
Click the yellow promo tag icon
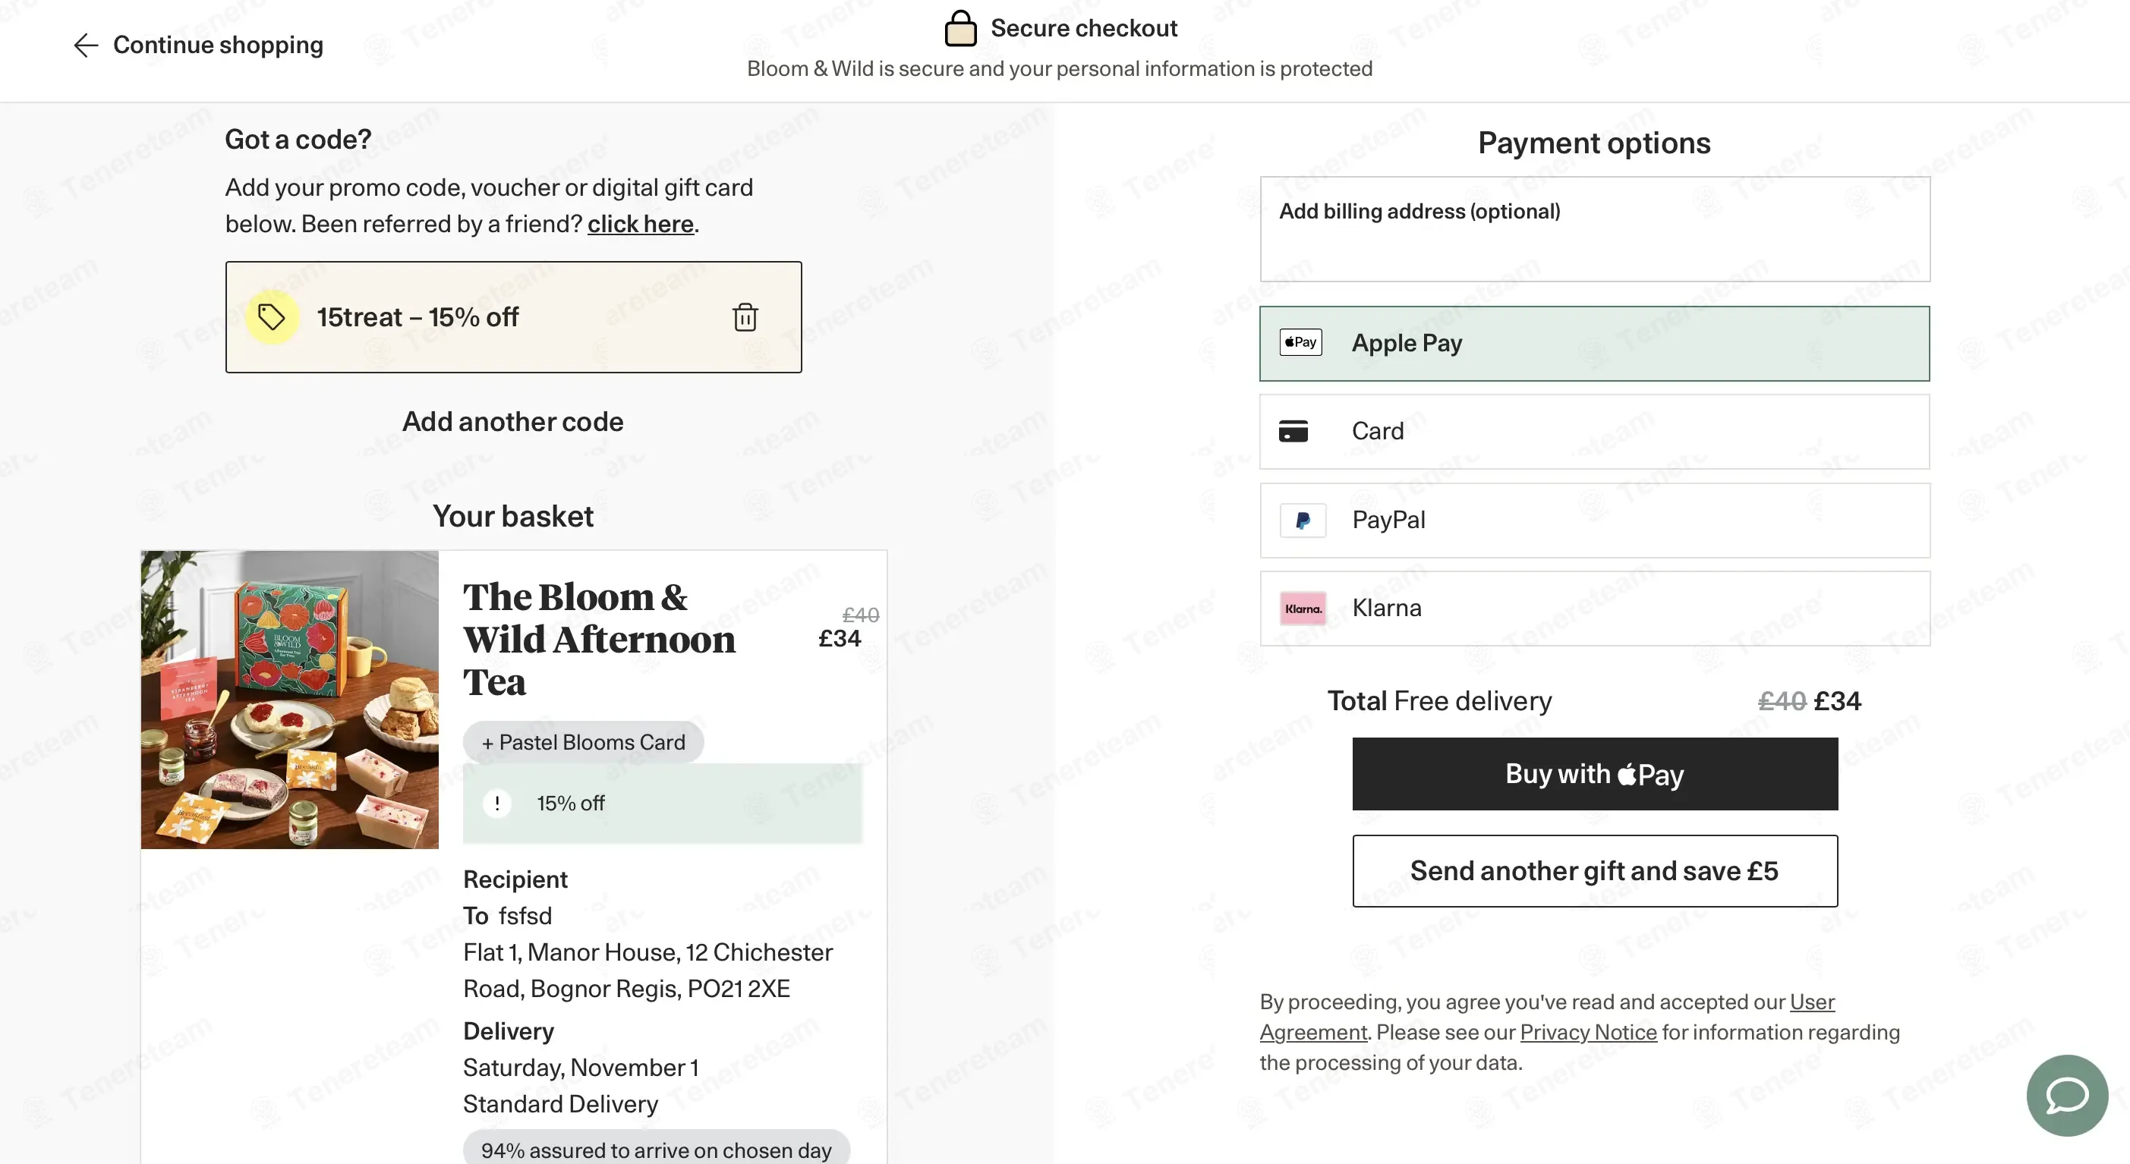coord(271,316)
